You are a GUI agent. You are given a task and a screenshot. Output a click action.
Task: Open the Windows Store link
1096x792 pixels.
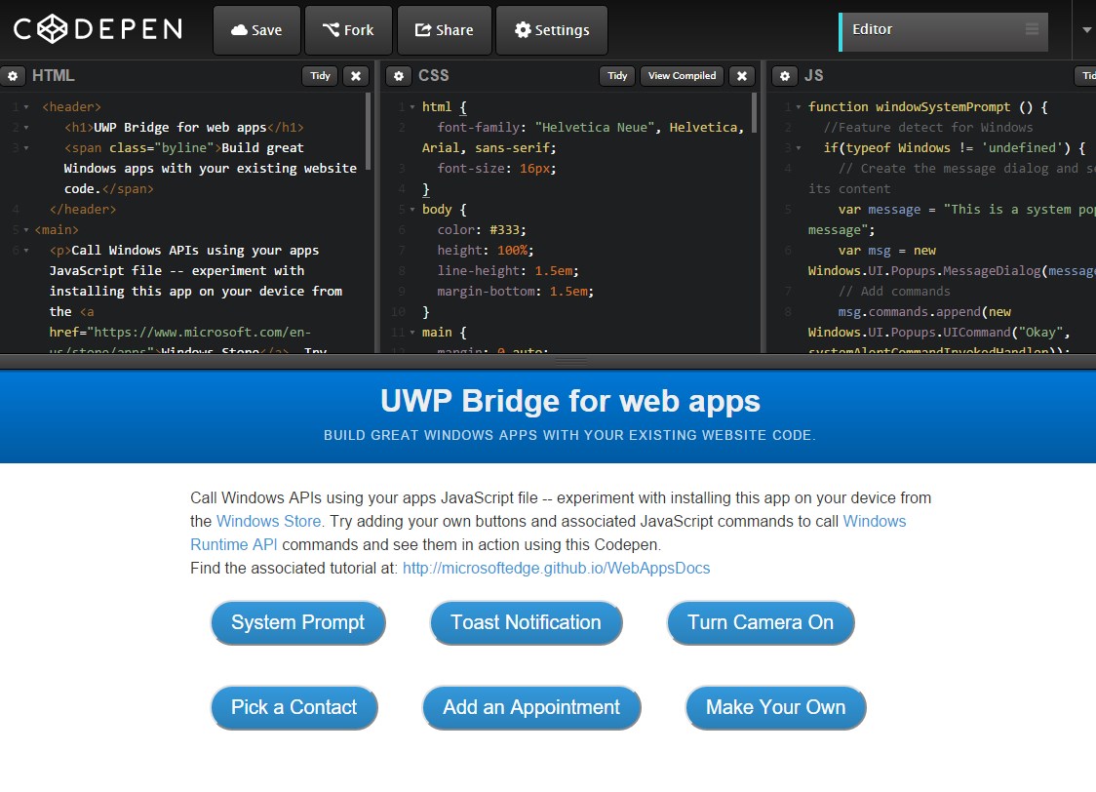point(268,521)
